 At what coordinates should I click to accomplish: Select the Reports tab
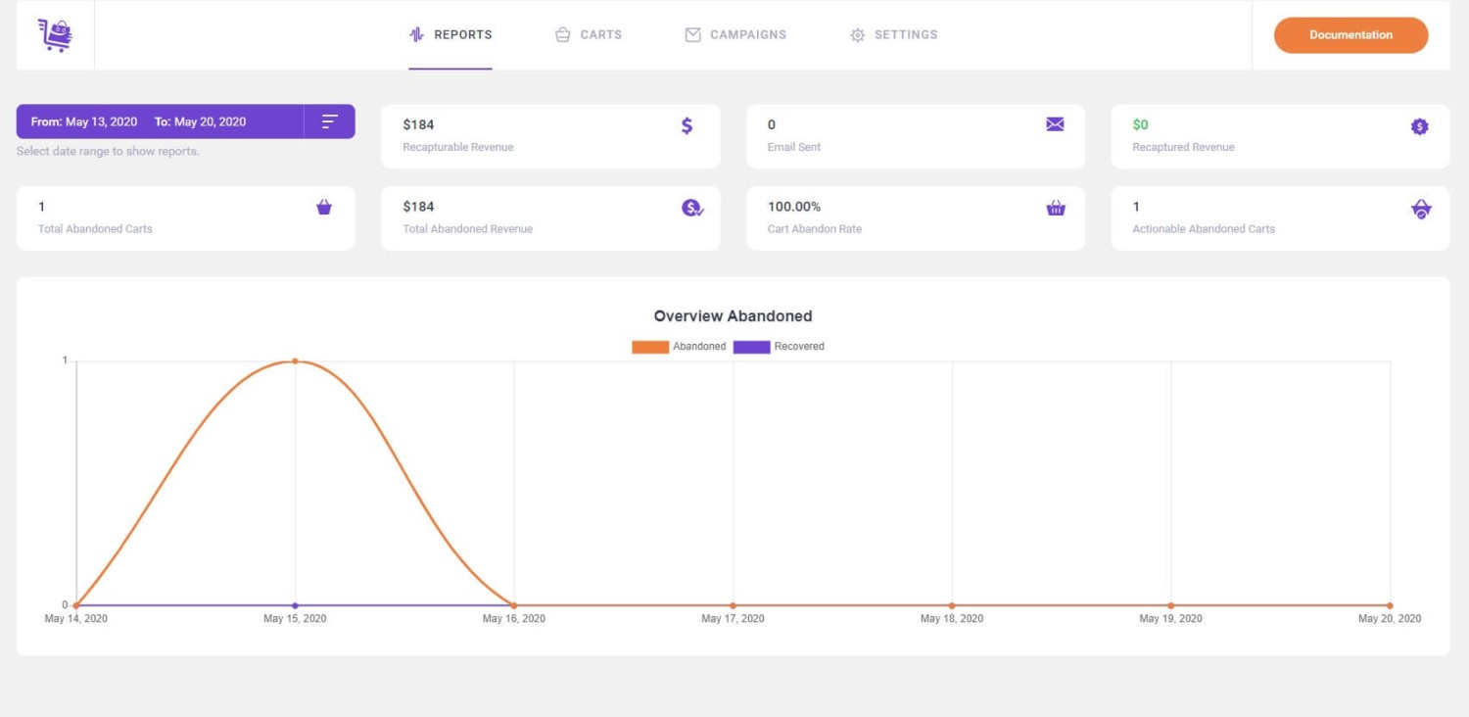click(450, 34)
